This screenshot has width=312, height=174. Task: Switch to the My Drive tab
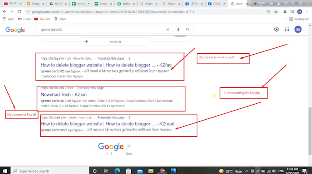click(x=56, y=4)
